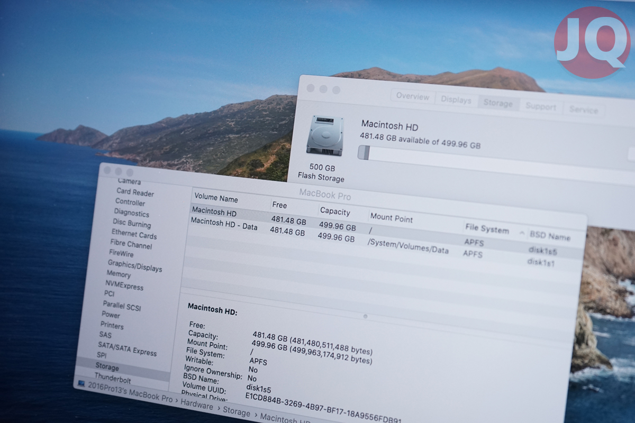Open Disc Burning in the sidebar
The width and height of the screenshot is (635, 423).
tap(132, 224)
